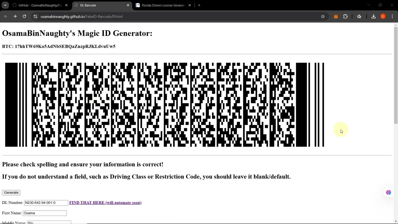Open the Downloads panel
This screenshot has height=224, width=398.
pos(374,16)
